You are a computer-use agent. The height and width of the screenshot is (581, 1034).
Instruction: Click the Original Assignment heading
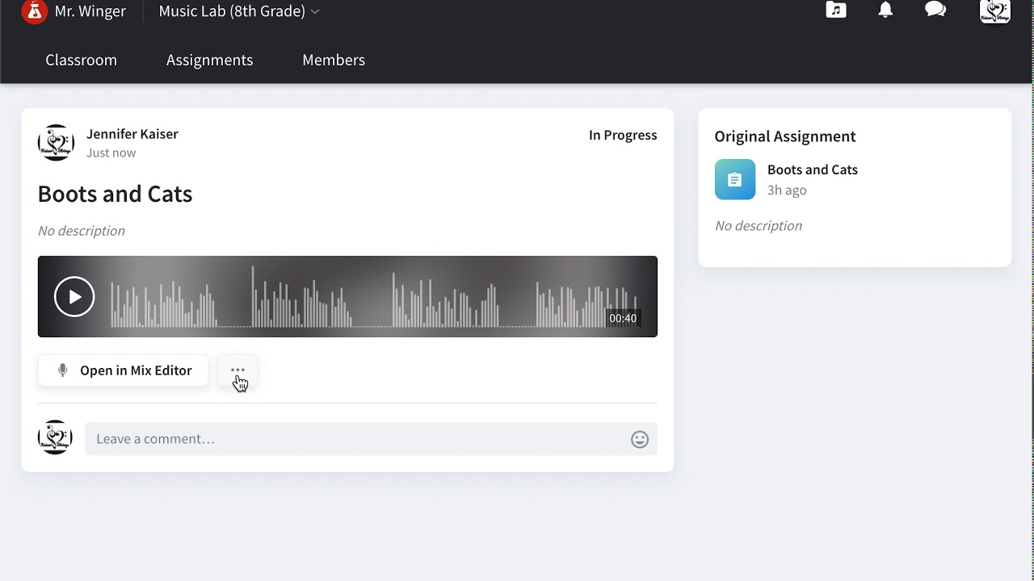pos(785,136)
